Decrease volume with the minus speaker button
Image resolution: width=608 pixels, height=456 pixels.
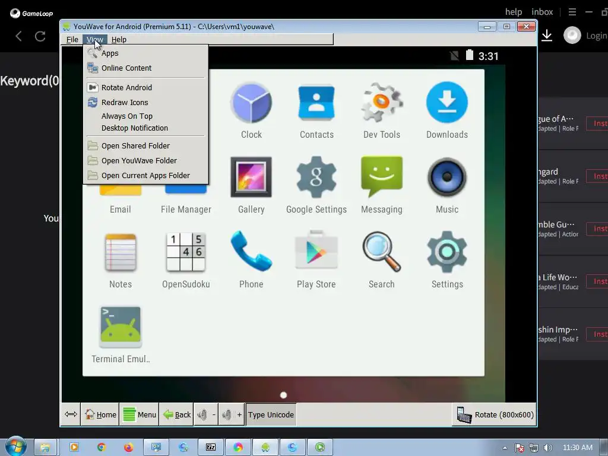point(206,414)
